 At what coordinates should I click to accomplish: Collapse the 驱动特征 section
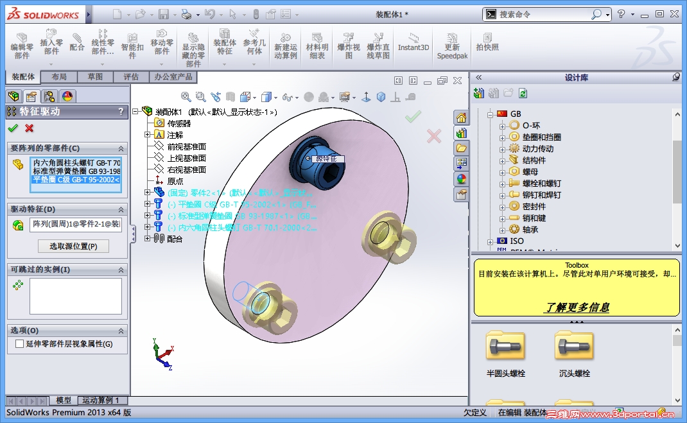[x=121, y=210]
